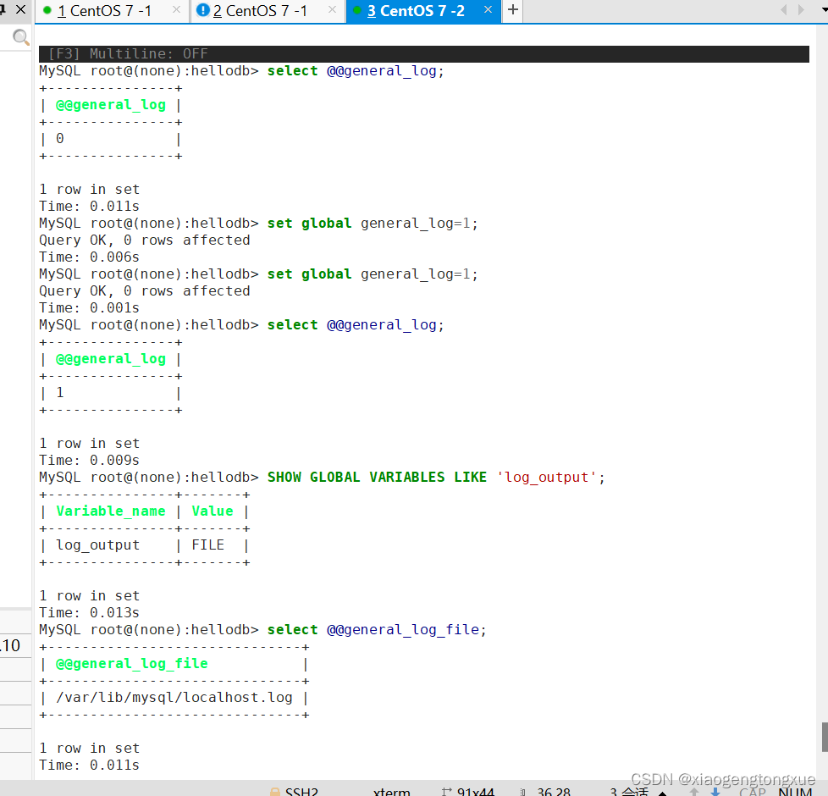Image resolution: width=828 pixels, height=796 pixels.
Task: Click the terminal vertical scrollbar thumb
Action: 825,737
